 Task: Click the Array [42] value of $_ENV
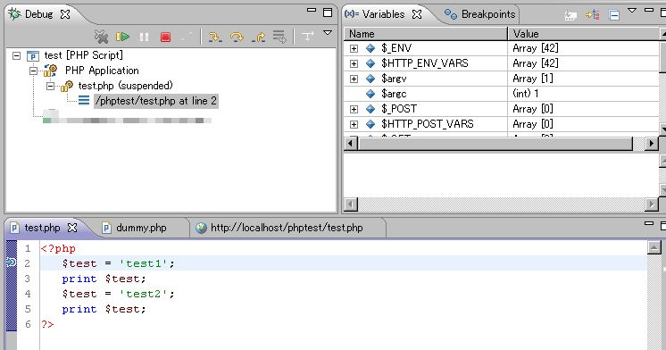click(535, 48)
